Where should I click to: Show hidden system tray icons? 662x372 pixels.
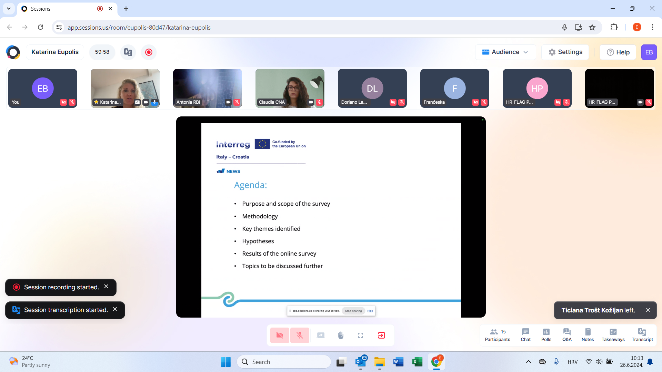[528, 362]
